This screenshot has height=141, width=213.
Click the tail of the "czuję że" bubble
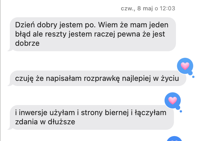pyautogui.click(x=10, y=84)
